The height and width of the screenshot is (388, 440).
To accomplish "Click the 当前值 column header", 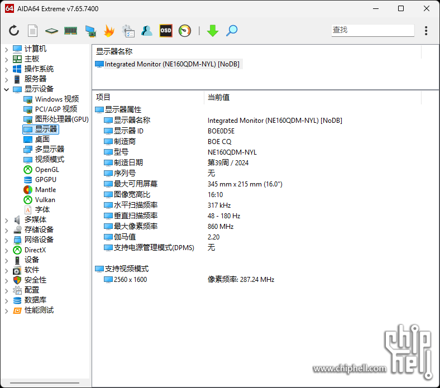I will coord(218,97).
